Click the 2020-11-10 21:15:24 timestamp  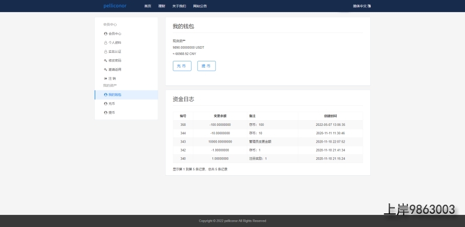pyautogui.click(x=330, y=159)
